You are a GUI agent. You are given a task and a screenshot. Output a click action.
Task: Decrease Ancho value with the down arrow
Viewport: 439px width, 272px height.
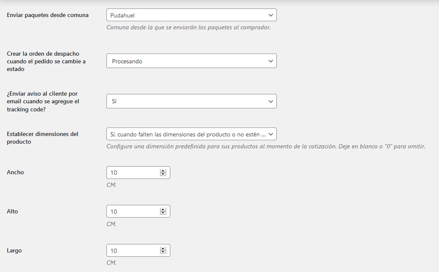tap(163, 175)
